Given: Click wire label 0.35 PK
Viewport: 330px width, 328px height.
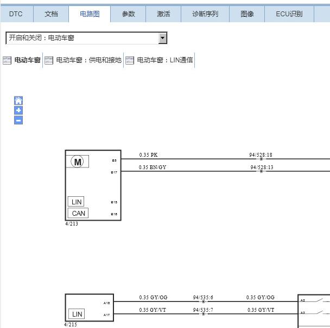Looking at the screenshot, I should [148, 155].
